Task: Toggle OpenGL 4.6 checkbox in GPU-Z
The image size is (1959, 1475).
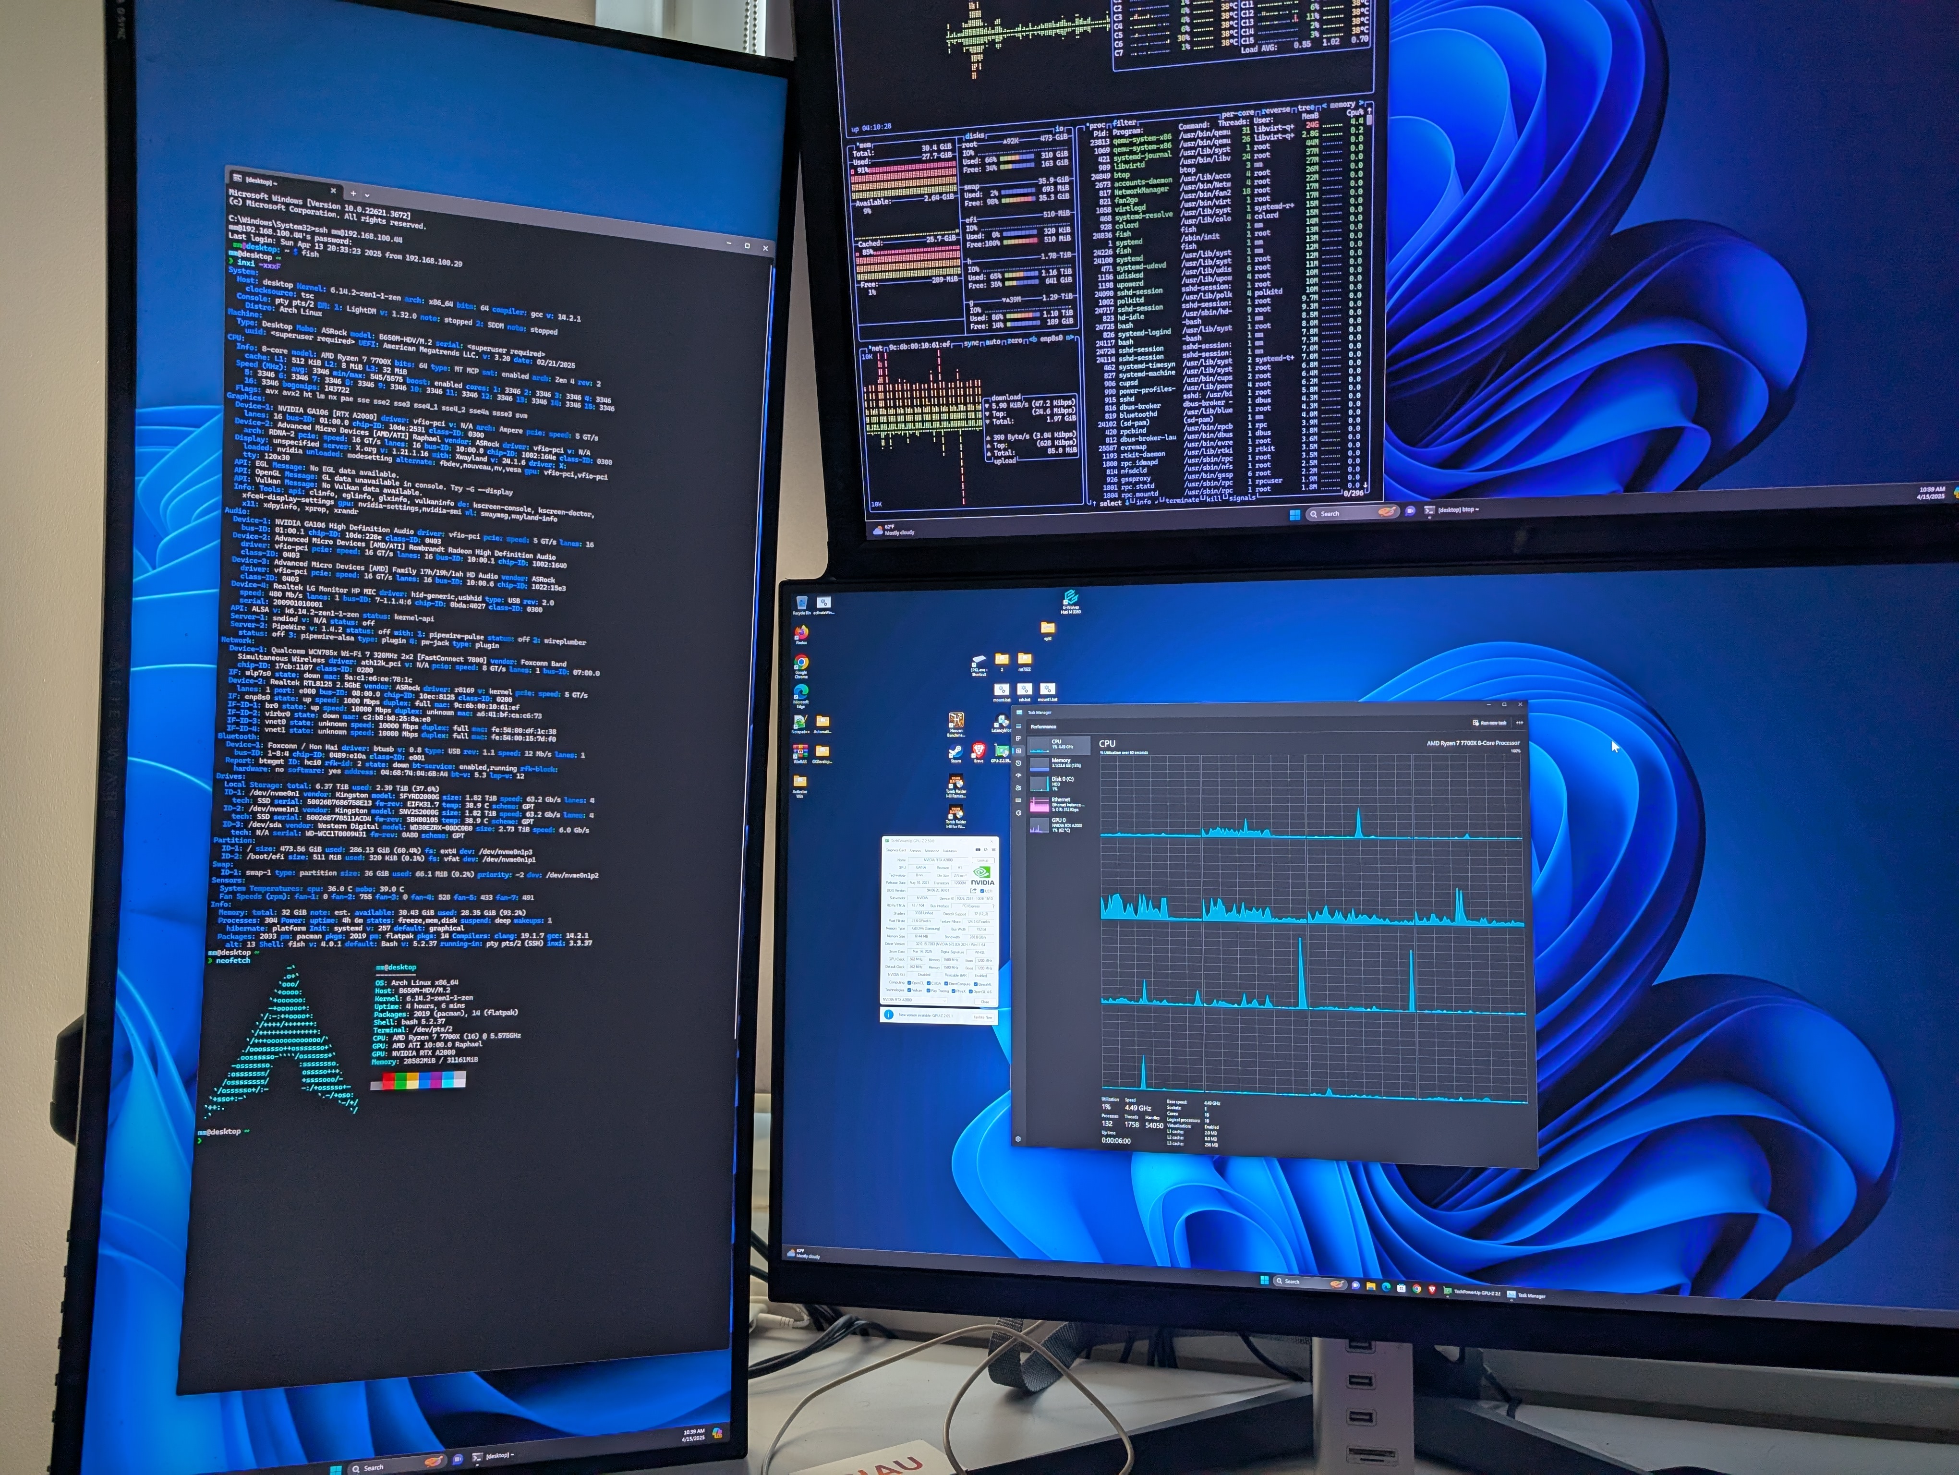Action: (x=971, y=991)
